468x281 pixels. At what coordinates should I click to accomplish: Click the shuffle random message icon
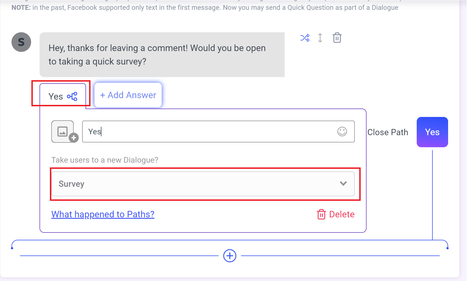pos(305,38)
